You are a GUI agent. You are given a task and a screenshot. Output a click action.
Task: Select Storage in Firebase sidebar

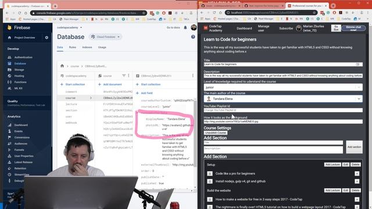click(19, 70)
